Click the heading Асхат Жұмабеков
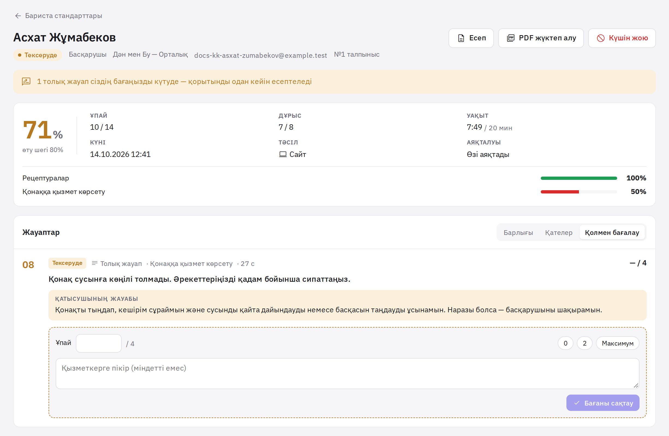669x436 pixels. [64, 37]
